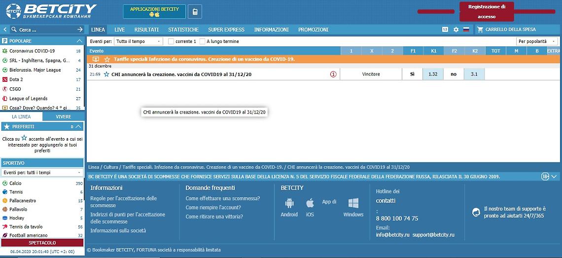Switch language via the Russian flag icon

click(466, 30)
